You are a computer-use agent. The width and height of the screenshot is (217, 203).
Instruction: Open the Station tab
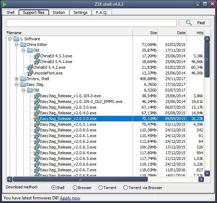coord(59,12)
